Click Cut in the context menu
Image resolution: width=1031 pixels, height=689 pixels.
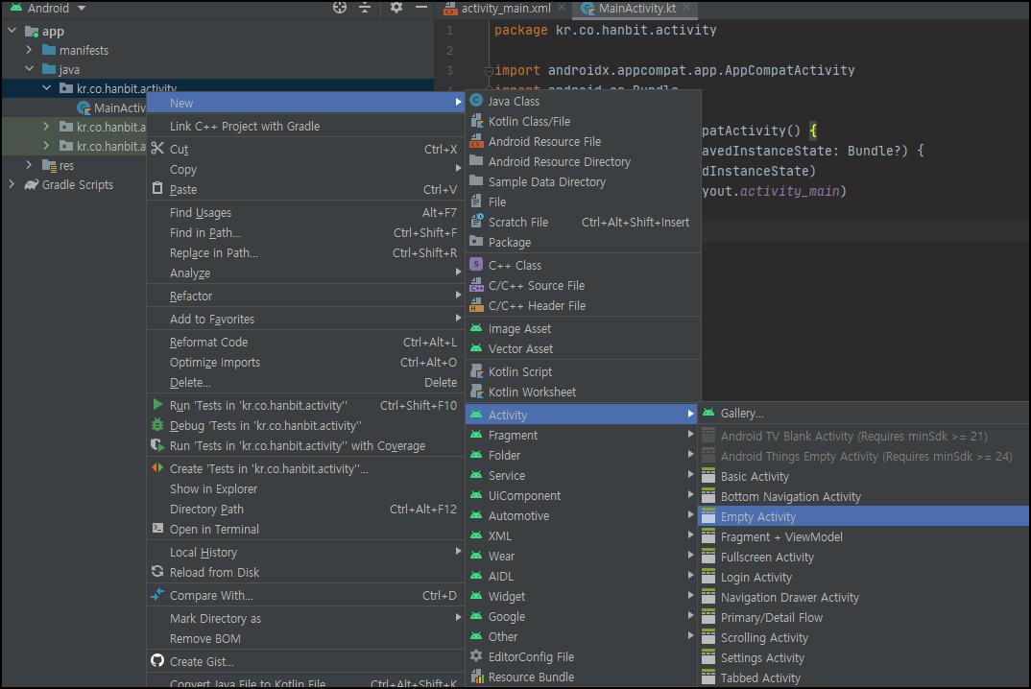pyautogui.click(x=306, y=150)
